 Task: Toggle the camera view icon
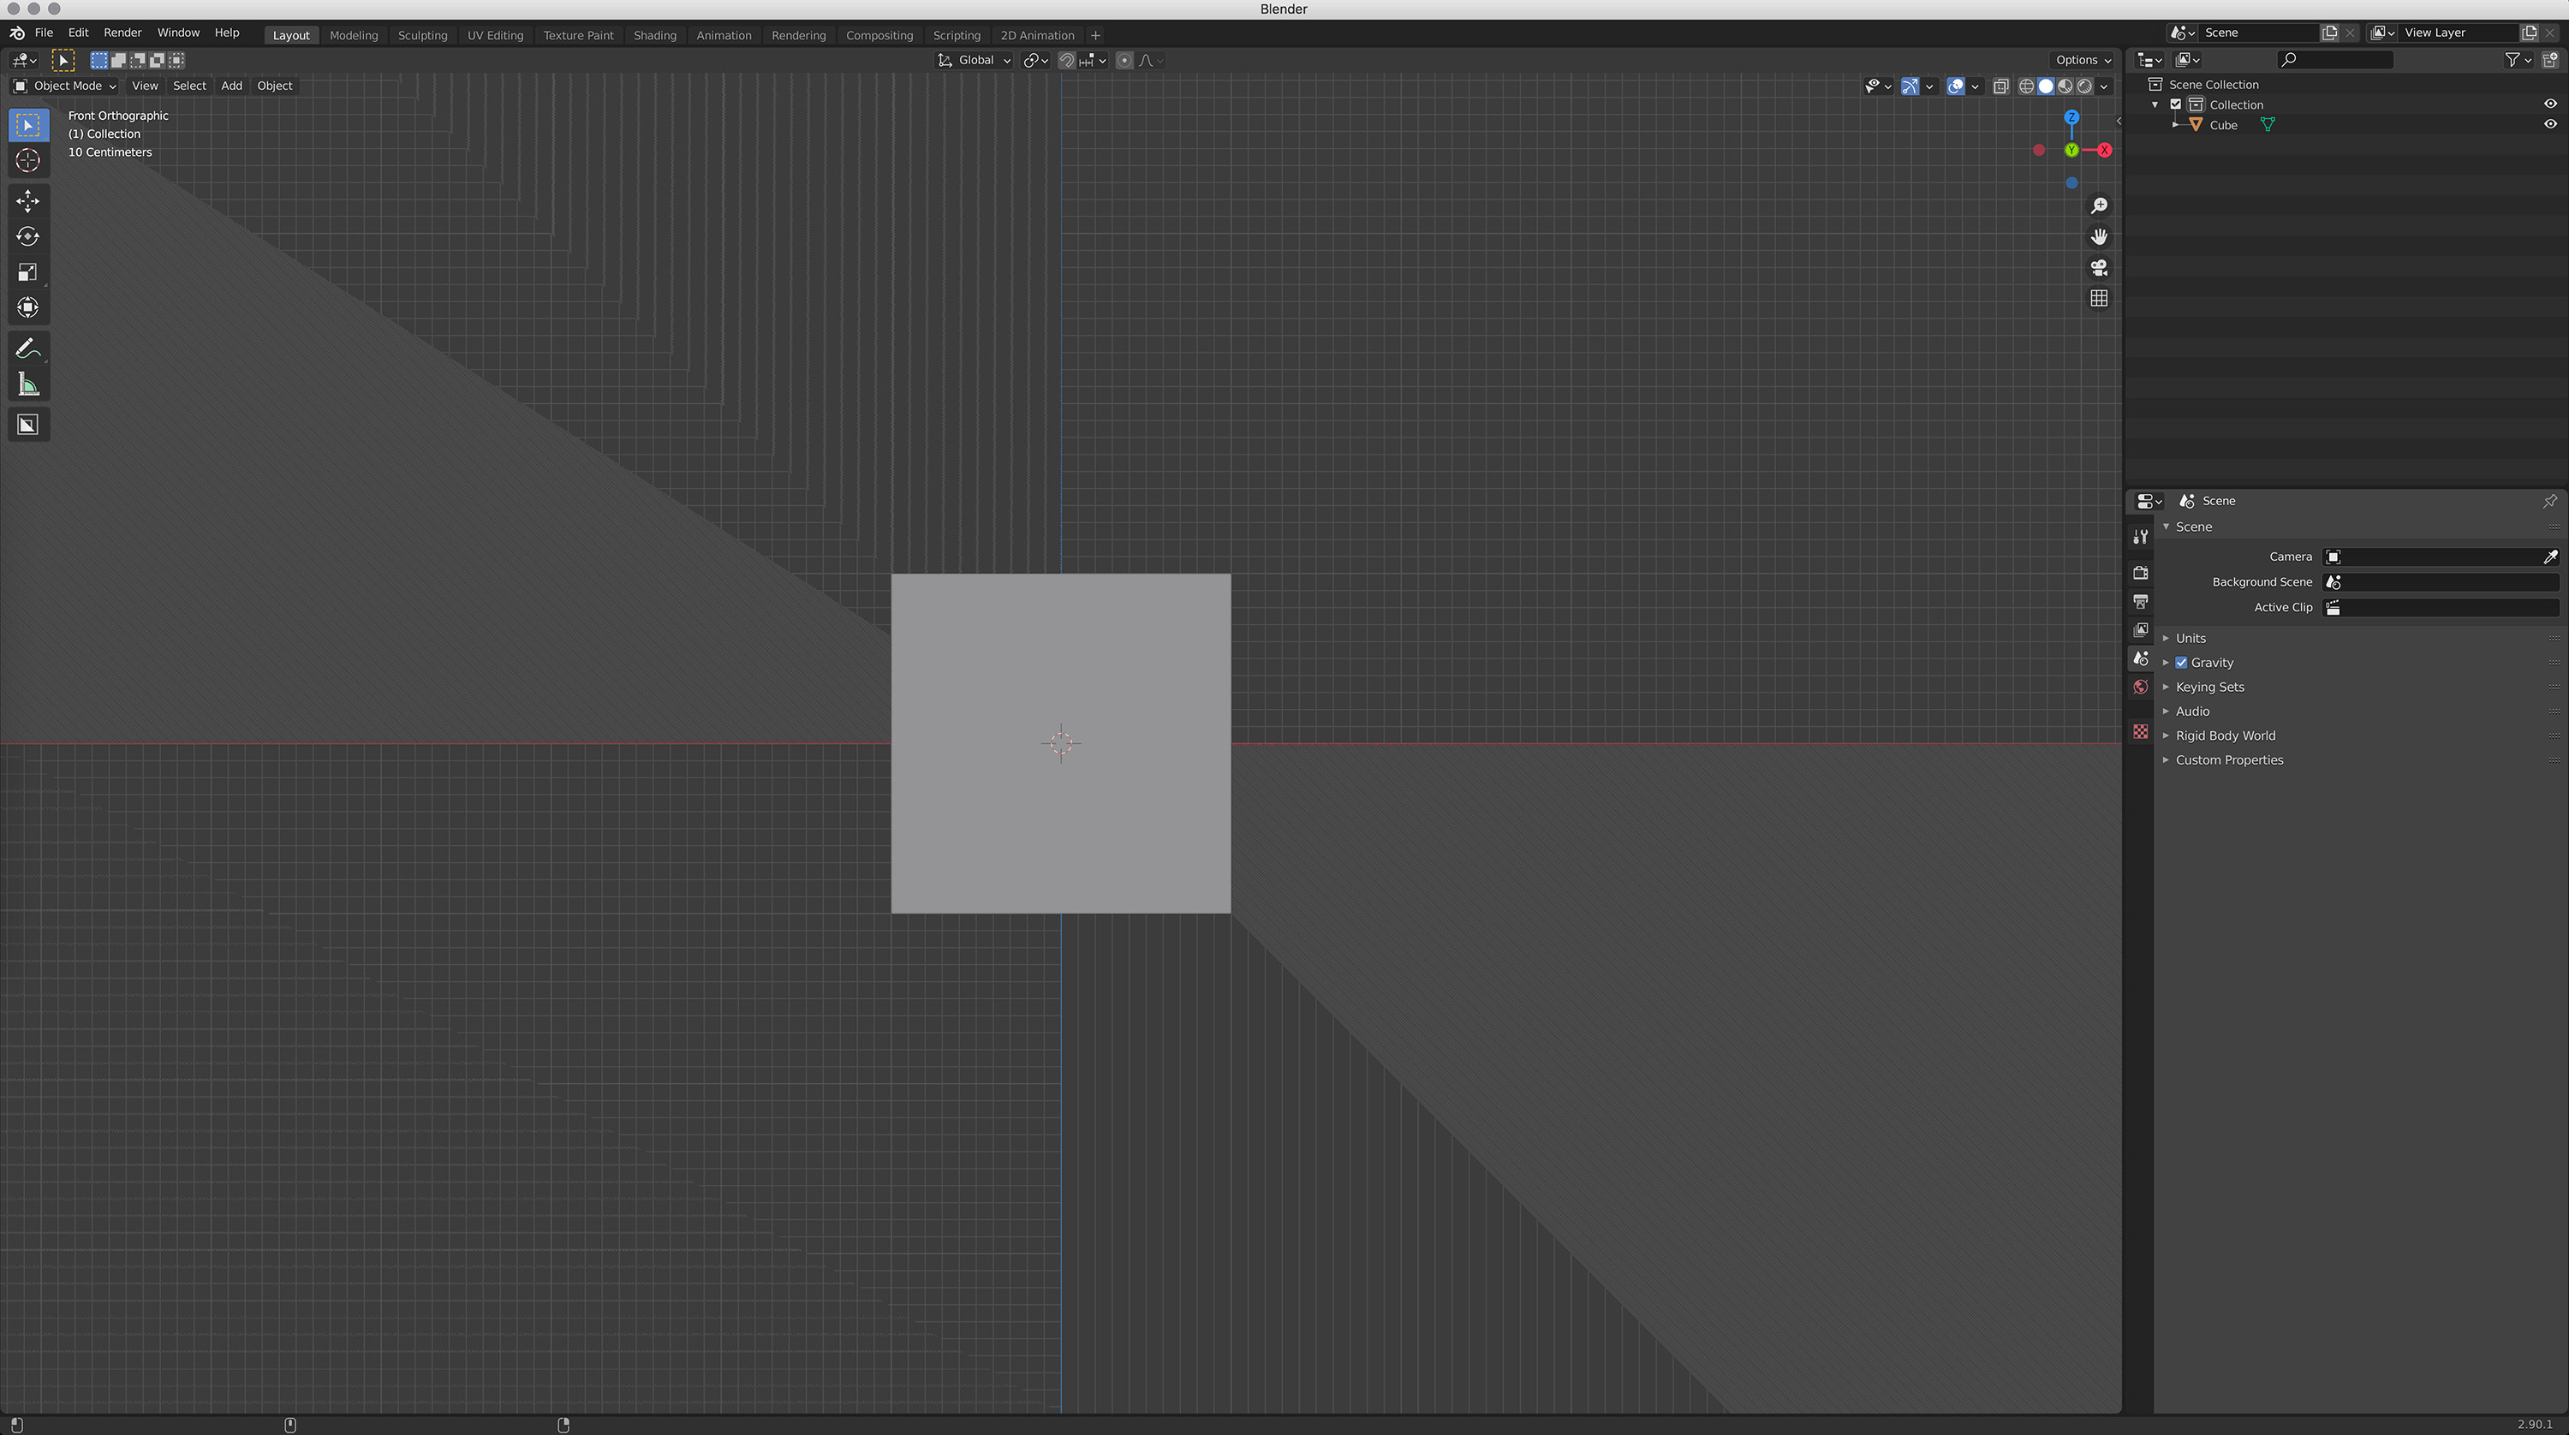[2098, 267]
